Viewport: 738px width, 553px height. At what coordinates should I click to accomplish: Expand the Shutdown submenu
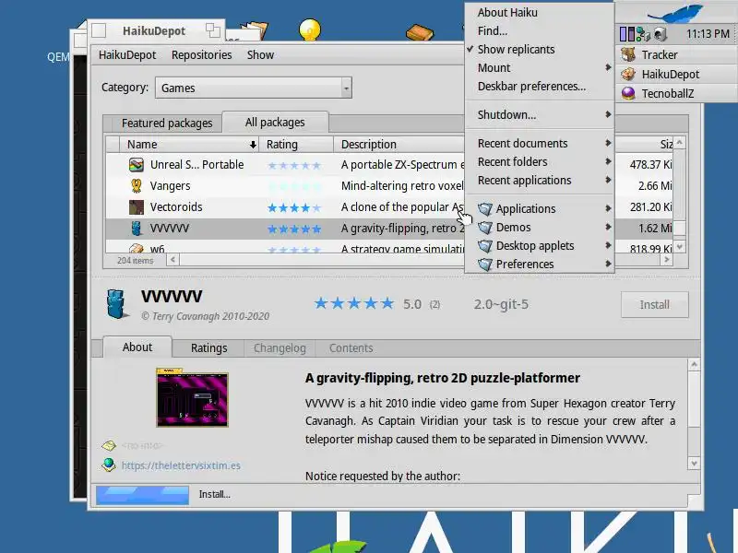[540, 115]
